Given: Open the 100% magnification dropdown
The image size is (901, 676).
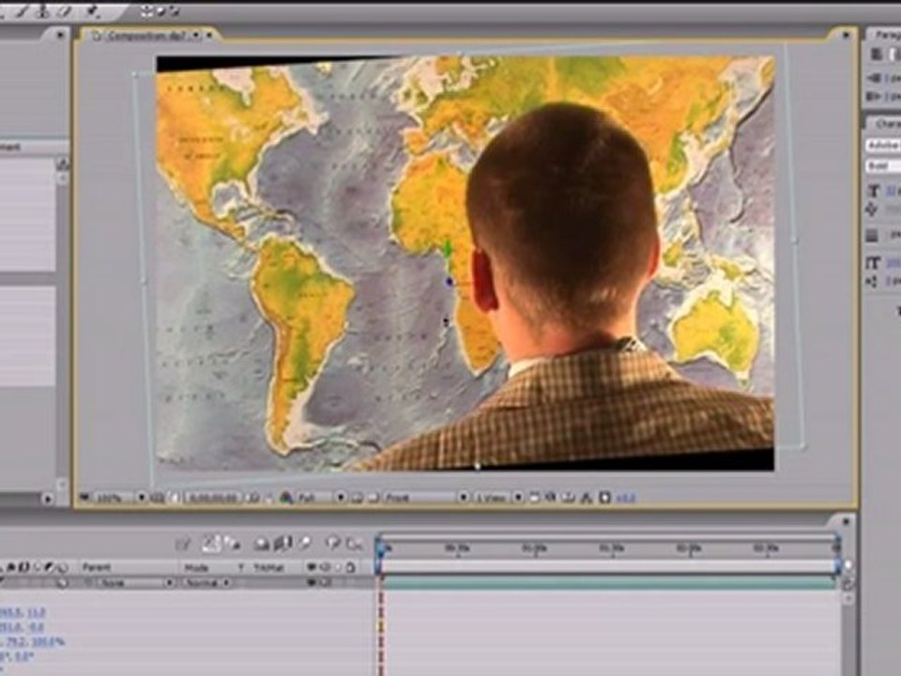Looking at the screenshot, I should [x=119, y=498].
